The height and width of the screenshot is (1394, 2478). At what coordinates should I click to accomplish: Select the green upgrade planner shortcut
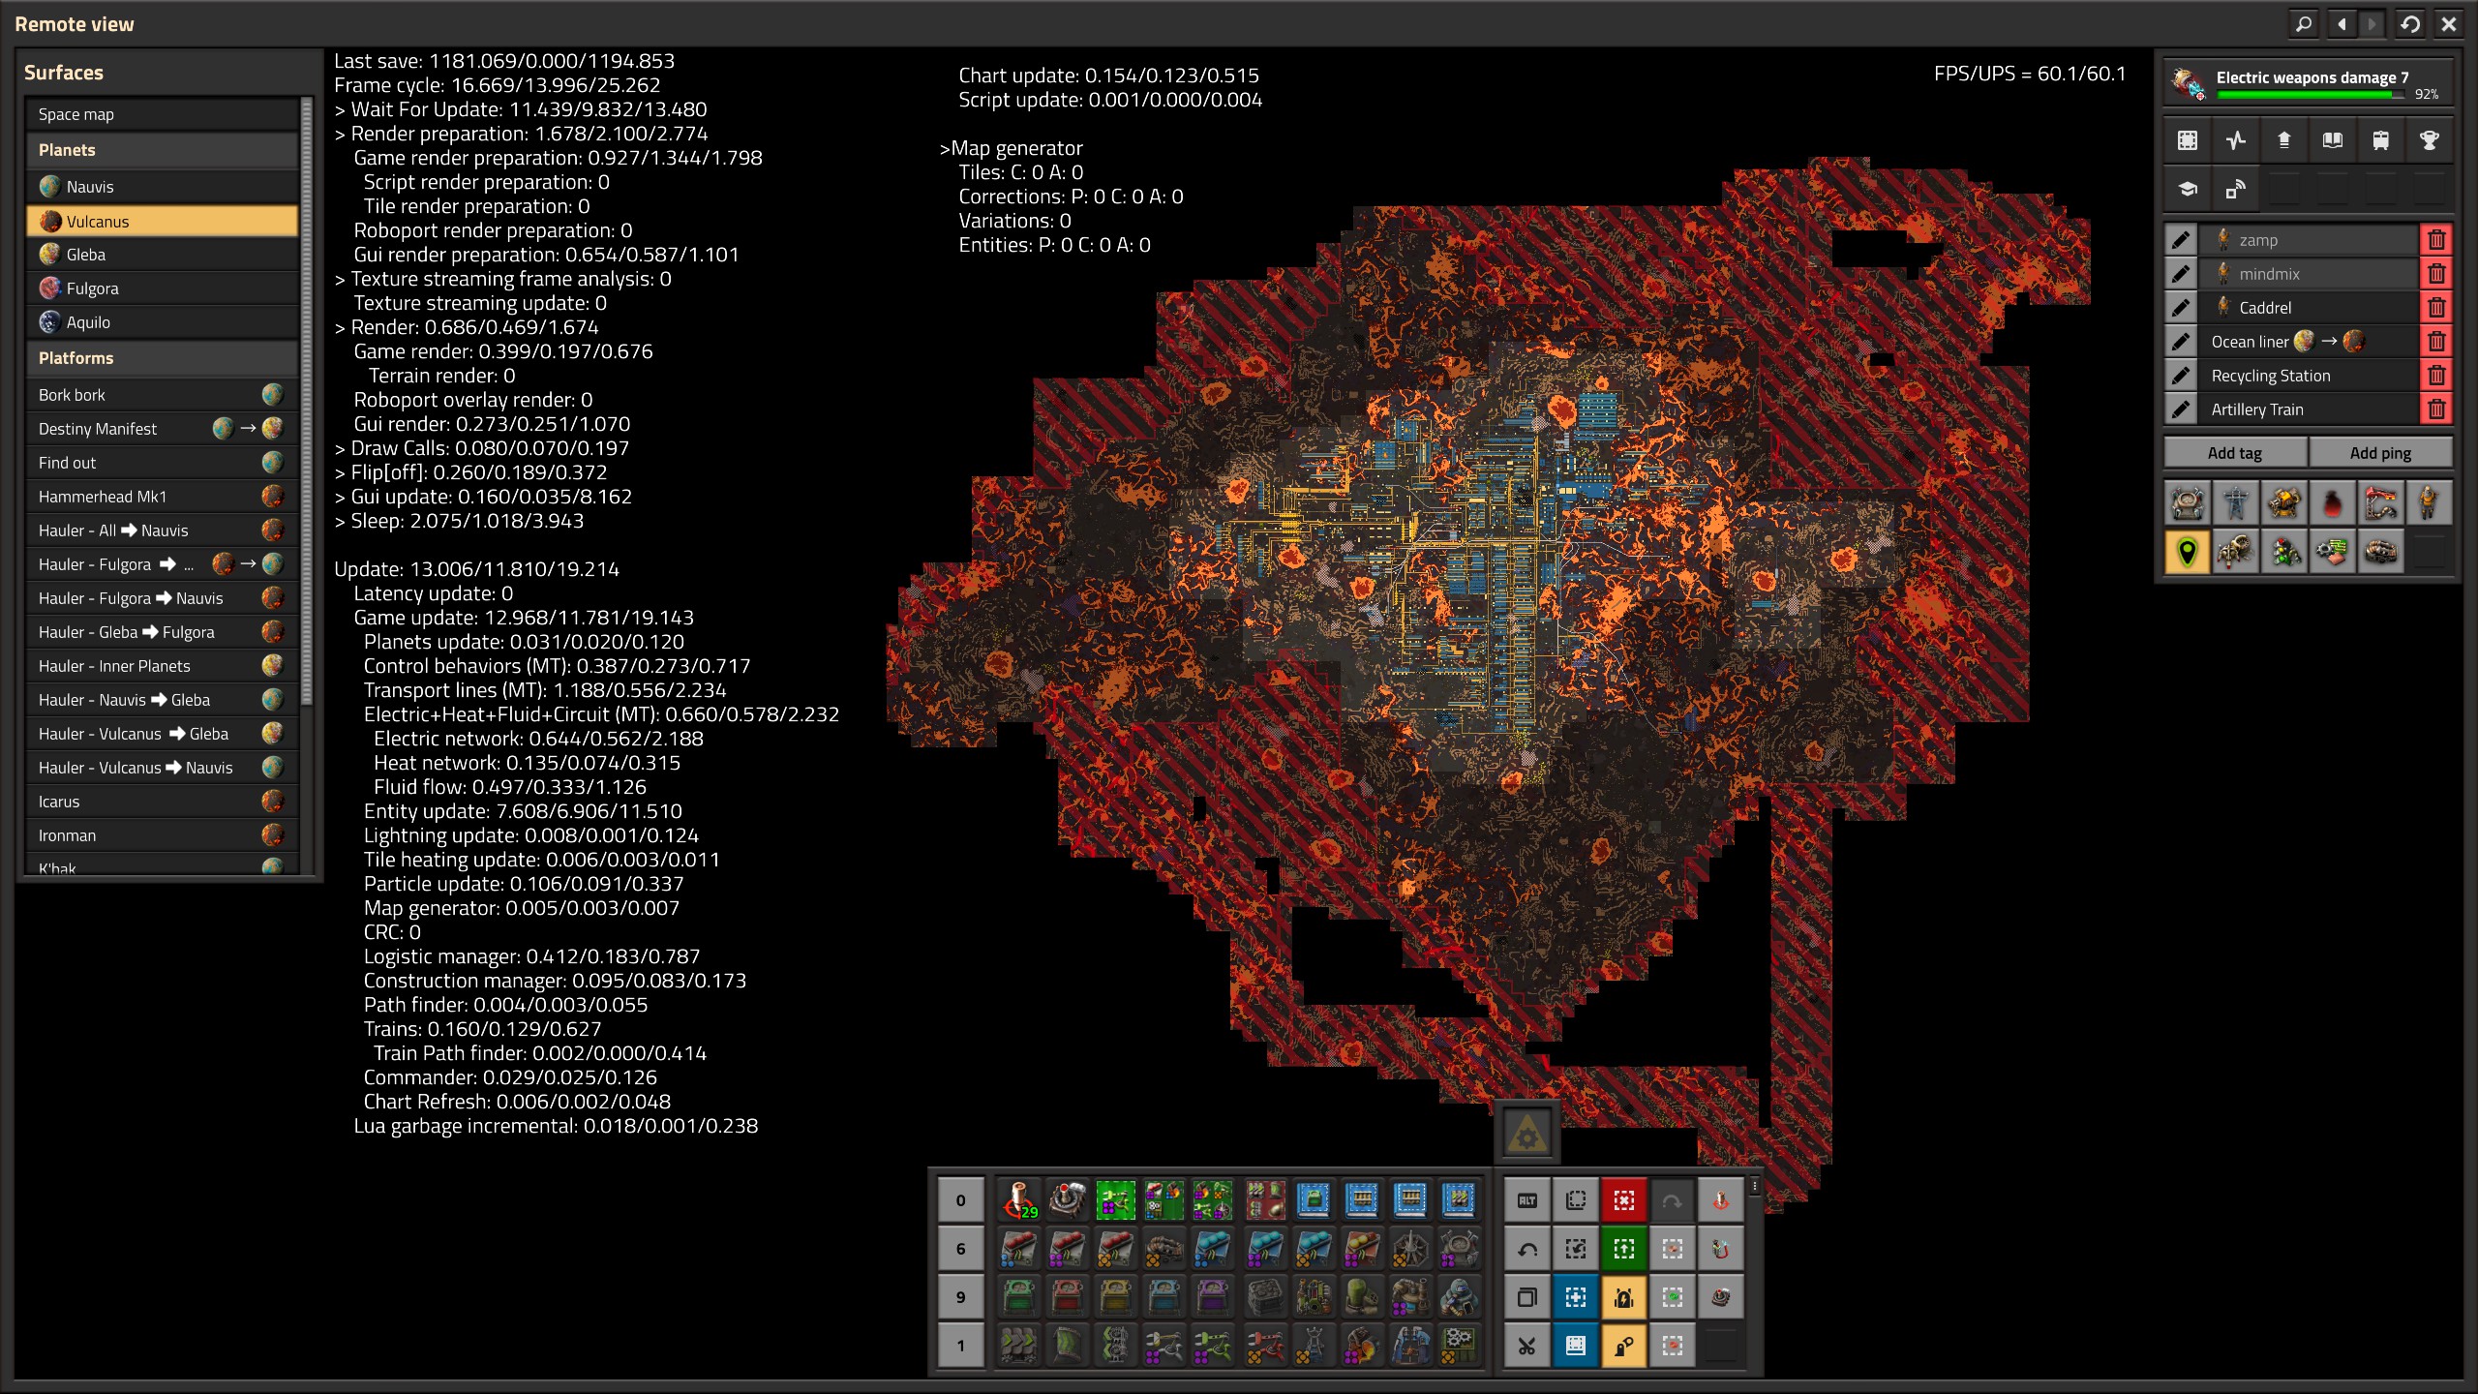(1623, 1249)
